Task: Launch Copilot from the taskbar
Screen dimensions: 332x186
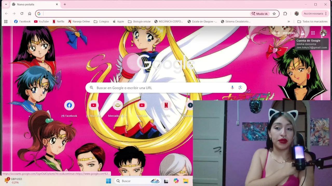Action: 176,181
